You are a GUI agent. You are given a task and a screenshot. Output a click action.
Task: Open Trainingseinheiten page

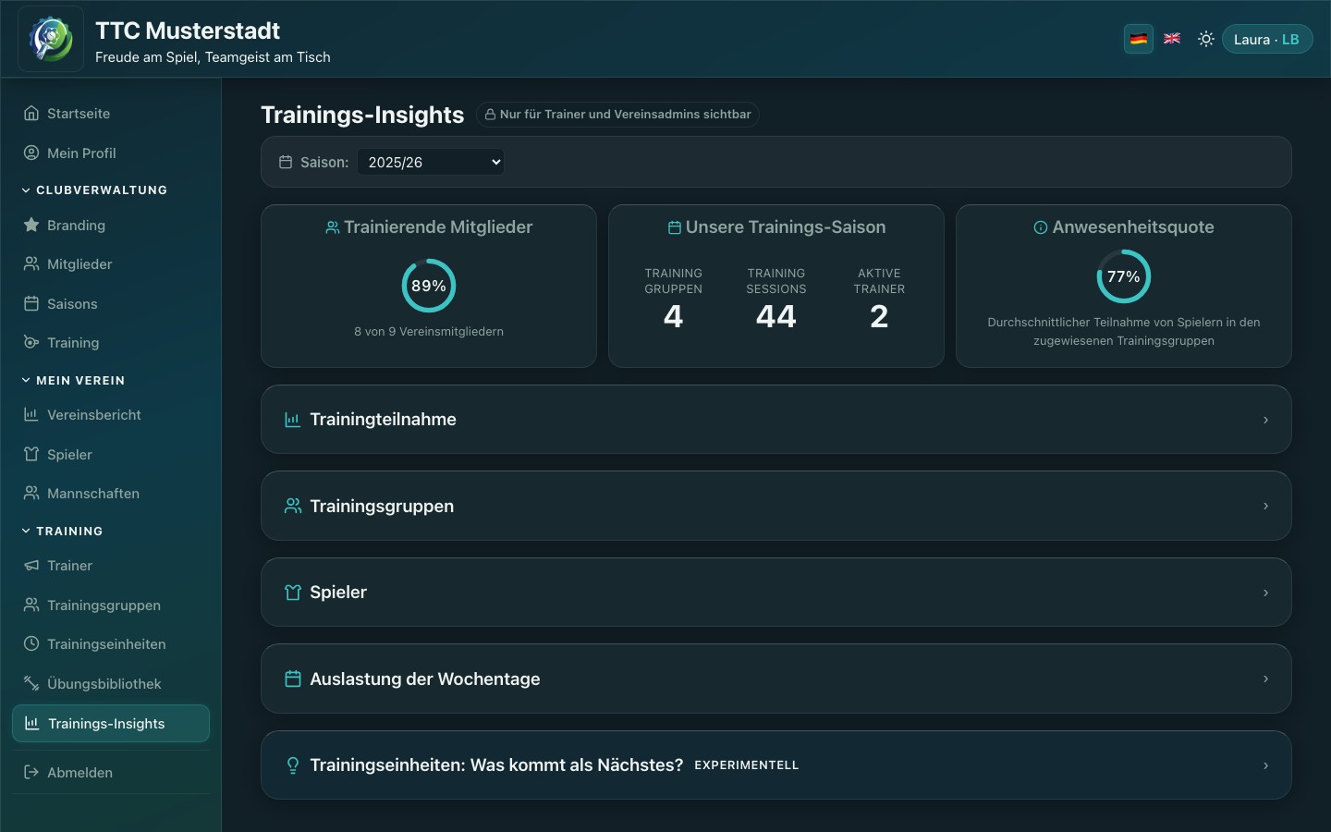[x=111, y=644]
